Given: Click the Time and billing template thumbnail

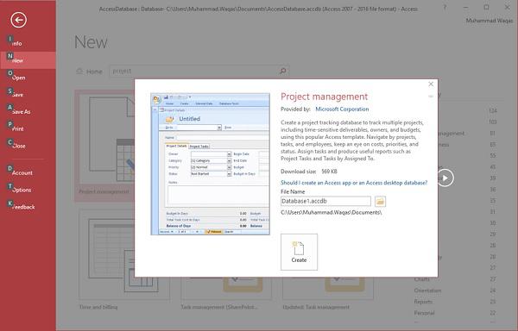Looking at the screenshot, I should (x=124, y=254).
